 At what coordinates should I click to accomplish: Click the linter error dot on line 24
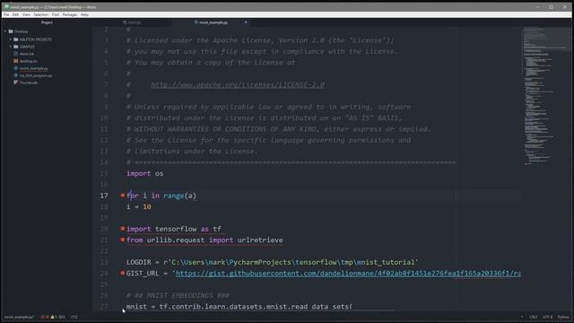click(123, 273)
